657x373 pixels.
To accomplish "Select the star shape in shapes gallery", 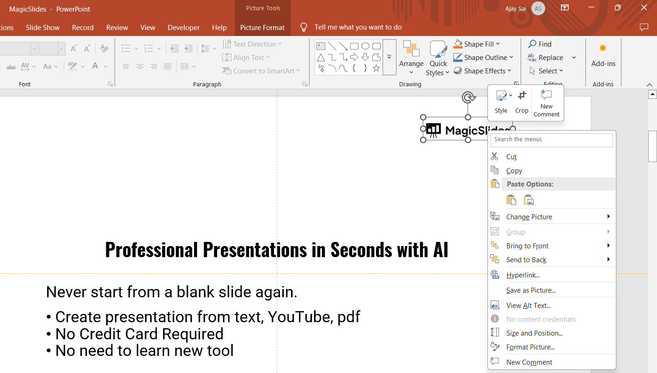I will point(376,68).
